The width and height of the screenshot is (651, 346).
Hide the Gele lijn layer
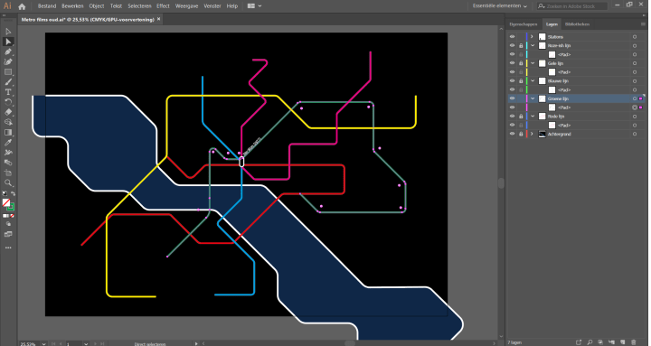point(512,63)
